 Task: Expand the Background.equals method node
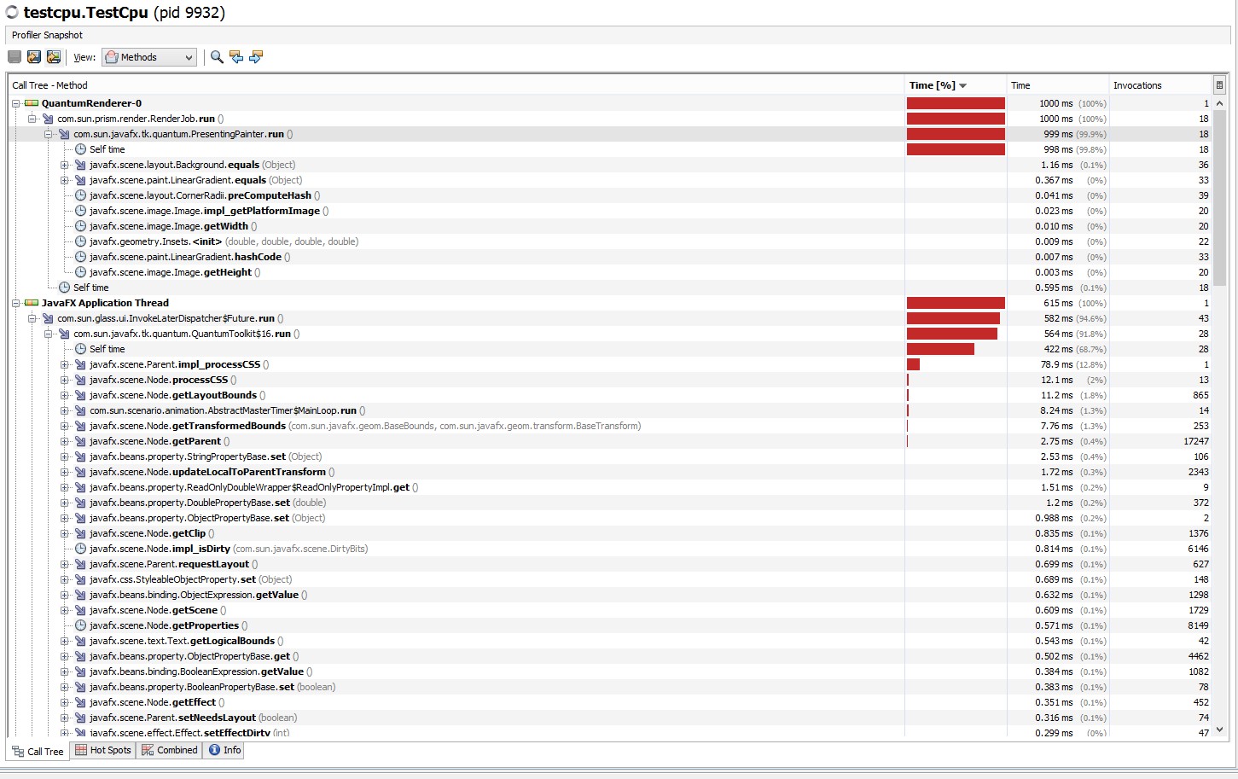65,165
